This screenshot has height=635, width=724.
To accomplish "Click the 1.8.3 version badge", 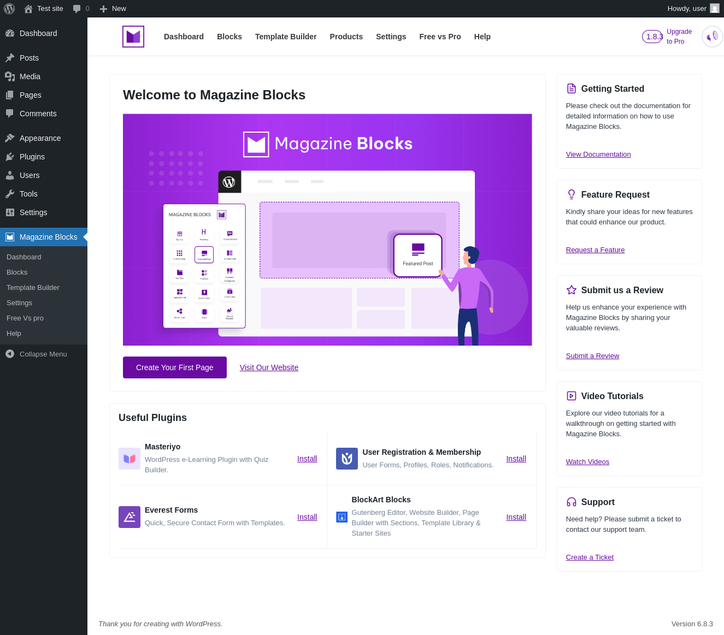I will [x=652, y=37].
